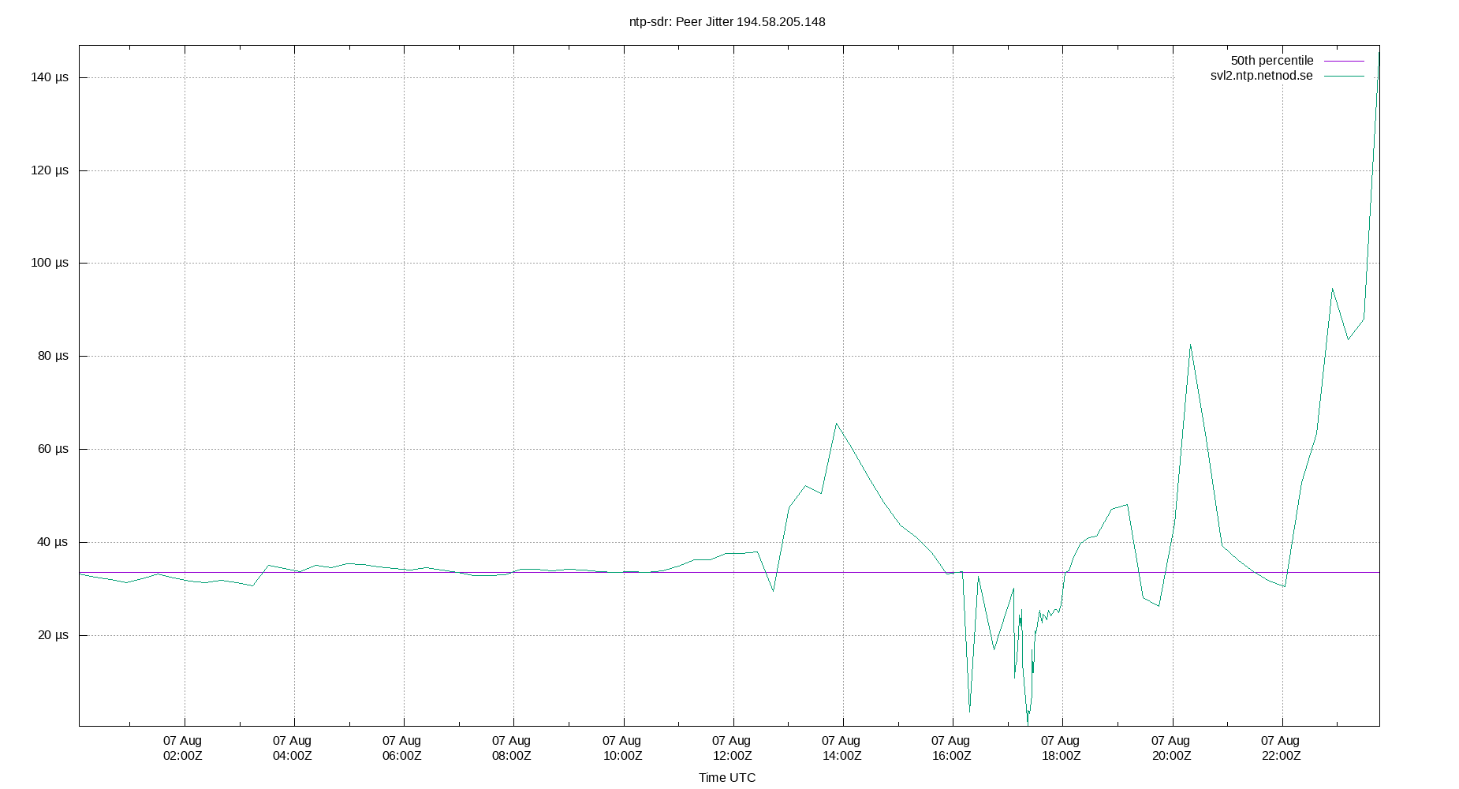The height and width of the screenshot is (789, 1459).
Task: Click the '07 Aug 10:00Z' x-axis label
Action: coord(622,748)
